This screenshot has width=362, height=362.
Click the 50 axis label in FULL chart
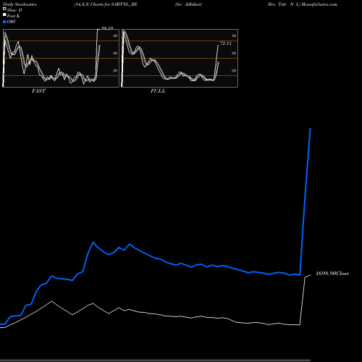(x=234, y=53)
